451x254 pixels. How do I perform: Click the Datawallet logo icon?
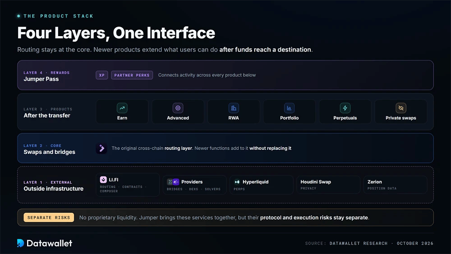(x=20, y=243)
